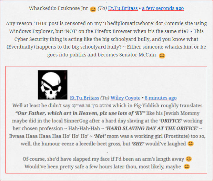Click the Hebrew text in the quoted comment
This screenshot has width=213, height=181.
91,106
